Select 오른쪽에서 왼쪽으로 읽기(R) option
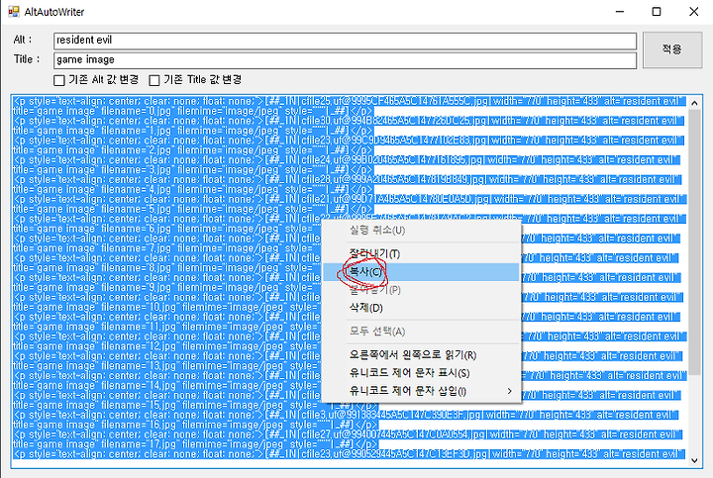 click(x=421, y=355)
